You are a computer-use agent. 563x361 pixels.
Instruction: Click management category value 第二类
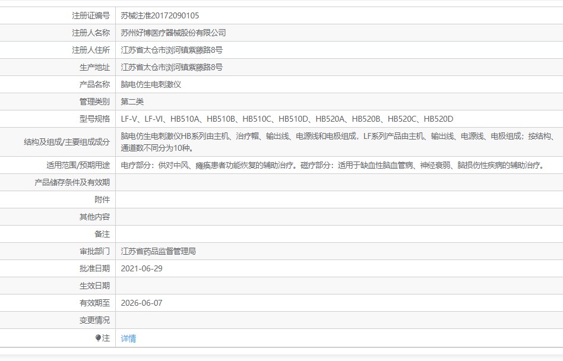pos(132,102)
